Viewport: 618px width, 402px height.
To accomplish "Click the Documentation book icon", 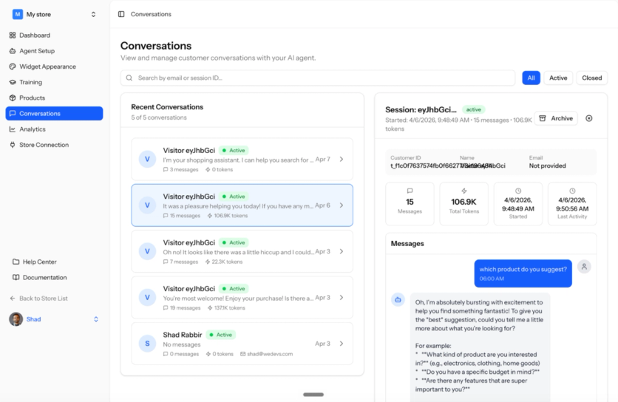I will (16, 277).
